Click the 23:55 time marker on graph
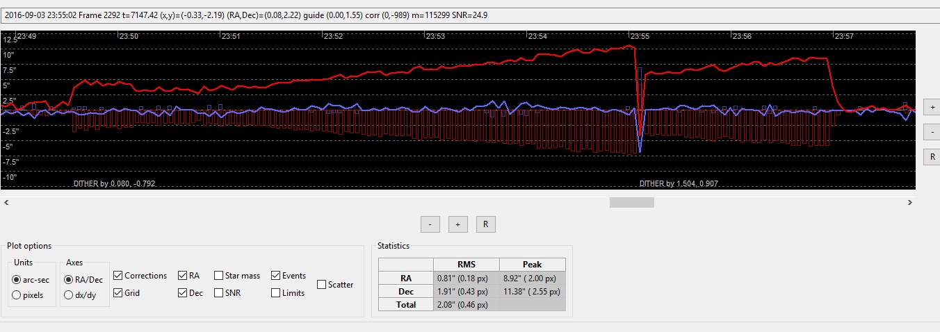This screenshot has width=940, height=332. click(640, 36)
